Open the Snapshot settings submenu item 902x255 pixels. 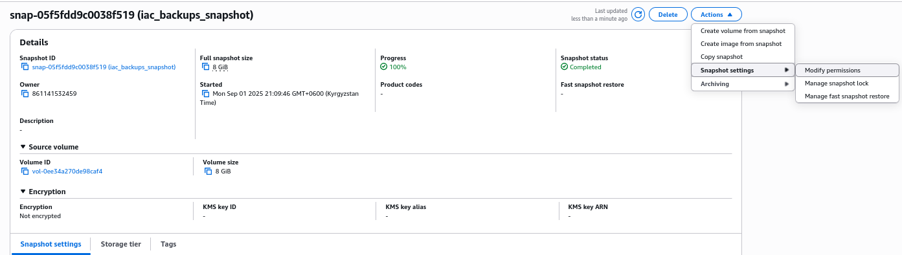pos(743,70)
